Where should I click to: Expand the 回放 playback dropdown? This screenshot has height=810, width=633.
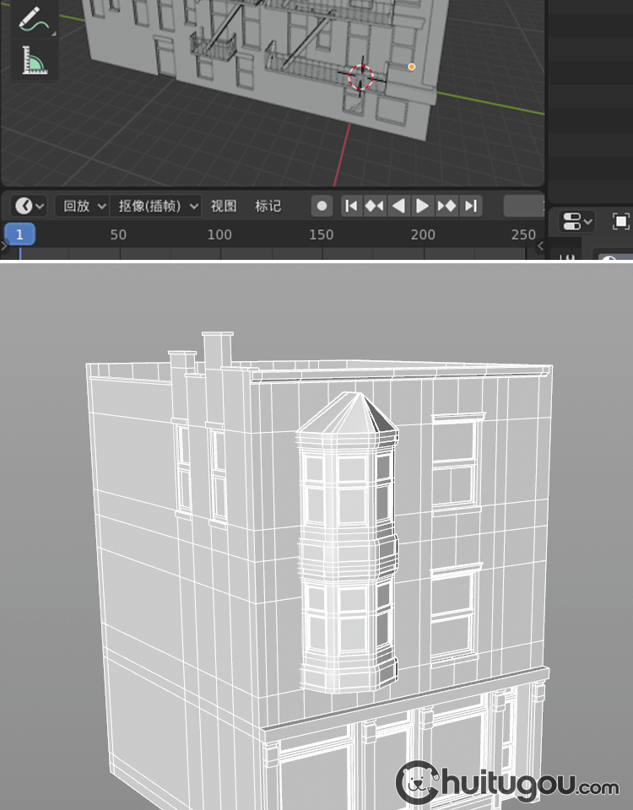[x=82, y=206]
